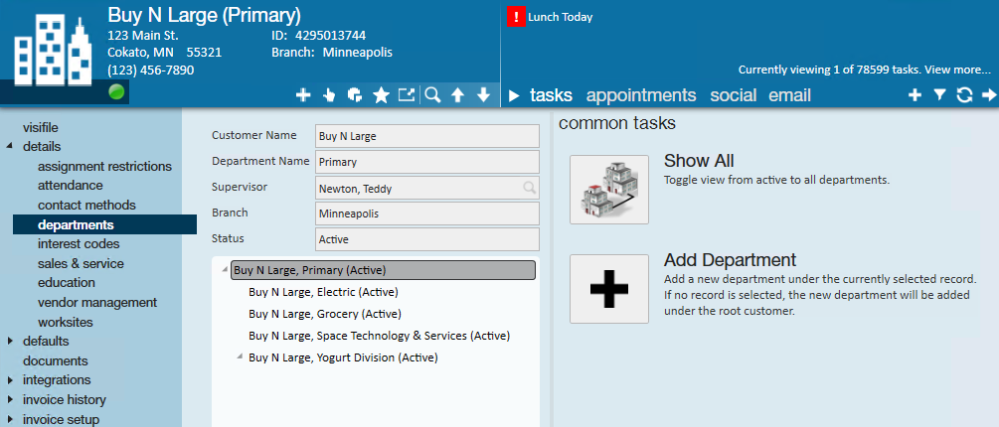Click the up arrow navigation icon
This screenshot has width=999, height=427.
coord(457,95)
